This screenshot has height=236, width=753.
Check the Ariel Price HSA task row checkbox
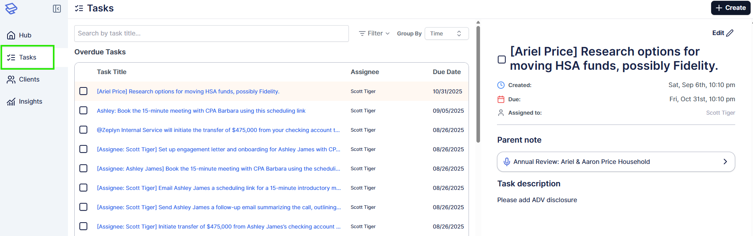[x=83, y=91]
